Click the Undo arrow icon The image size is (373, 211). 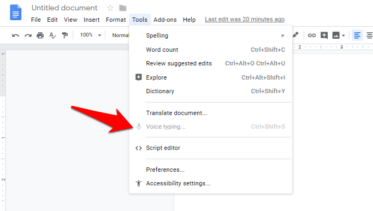point(16,35)
